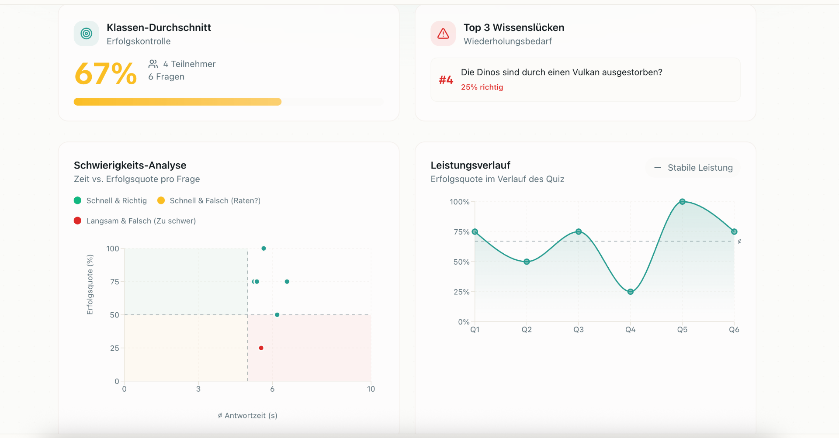Screen dimensions: 839x438
Task: Click the Dinos Vulkan question text
Action: [x=562, y=72]
